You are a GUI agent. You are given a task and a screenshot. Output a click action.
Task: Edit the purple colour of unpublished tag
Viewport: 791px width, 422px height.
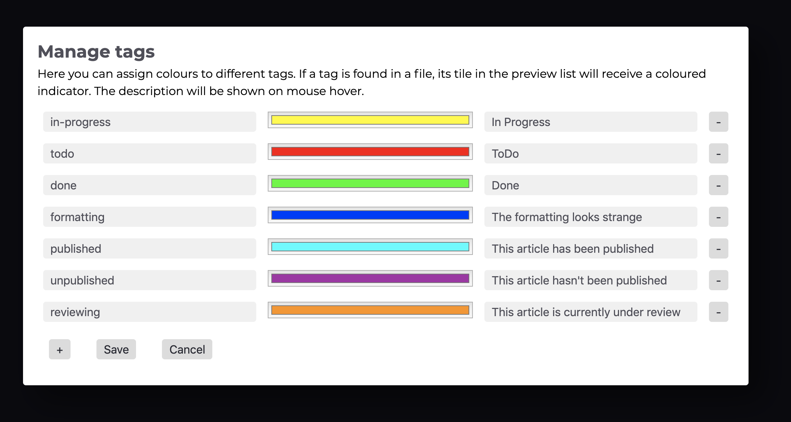click(x=370, y=280)
